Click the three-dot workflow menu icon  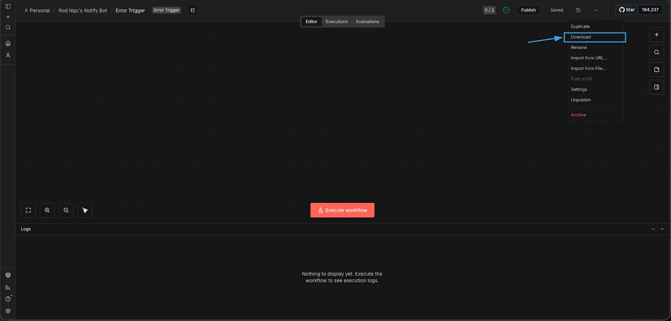(x=596, y=10)
